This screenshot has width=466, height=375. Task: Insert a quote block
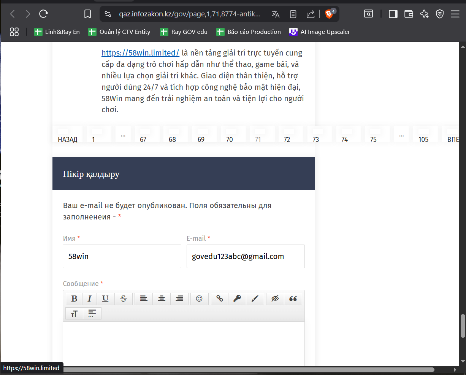point(293,299)
